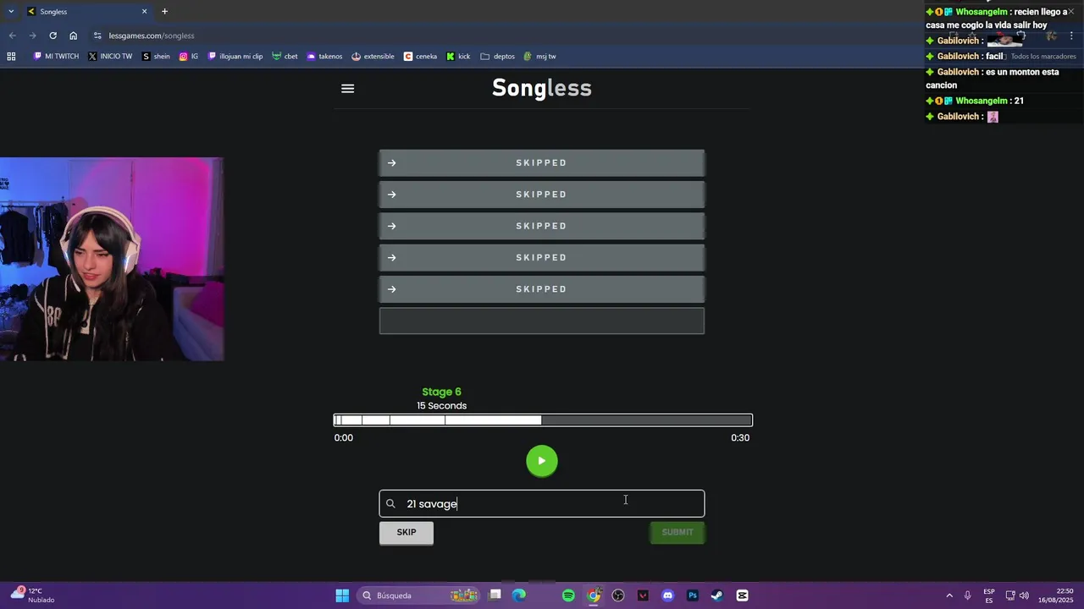Click the empty sixth guess slot
This screenshot has height=609, width=1084.
coord(542,321)
